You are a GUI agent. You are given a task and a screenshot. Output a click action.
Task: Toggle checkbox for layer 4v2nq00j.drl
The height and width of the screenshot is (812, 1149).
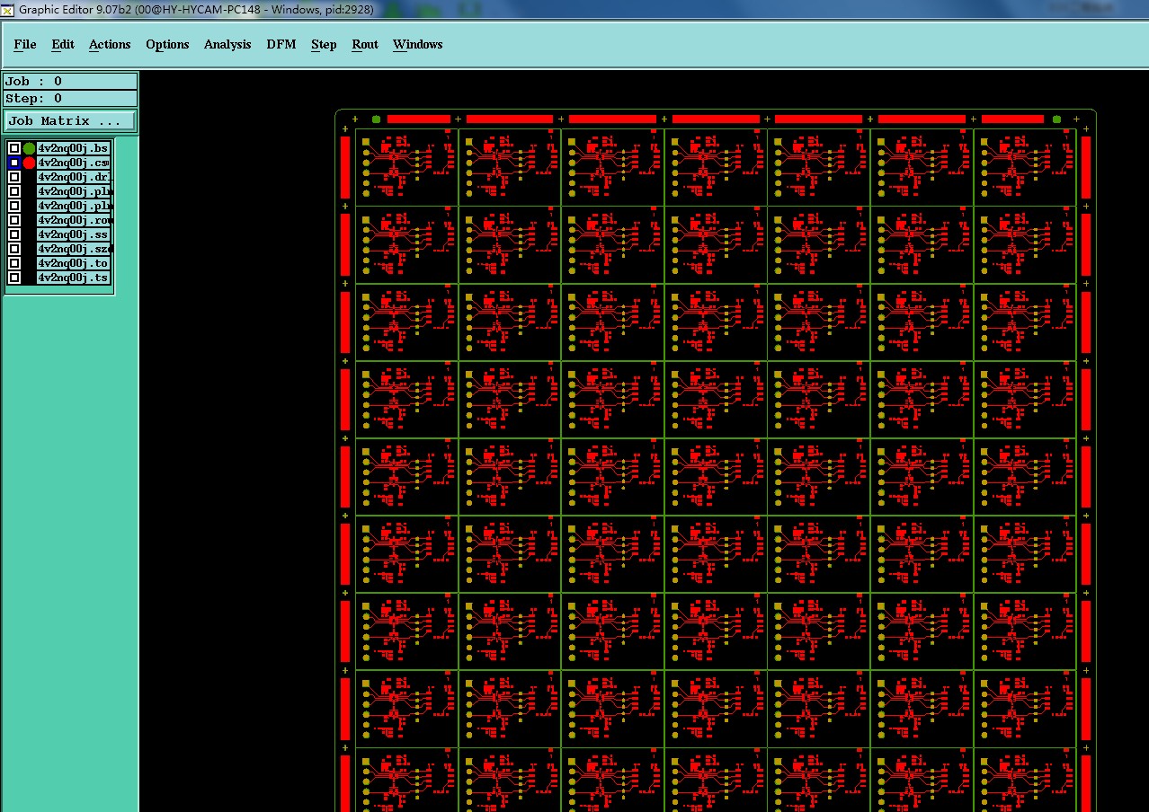(14, 177)
